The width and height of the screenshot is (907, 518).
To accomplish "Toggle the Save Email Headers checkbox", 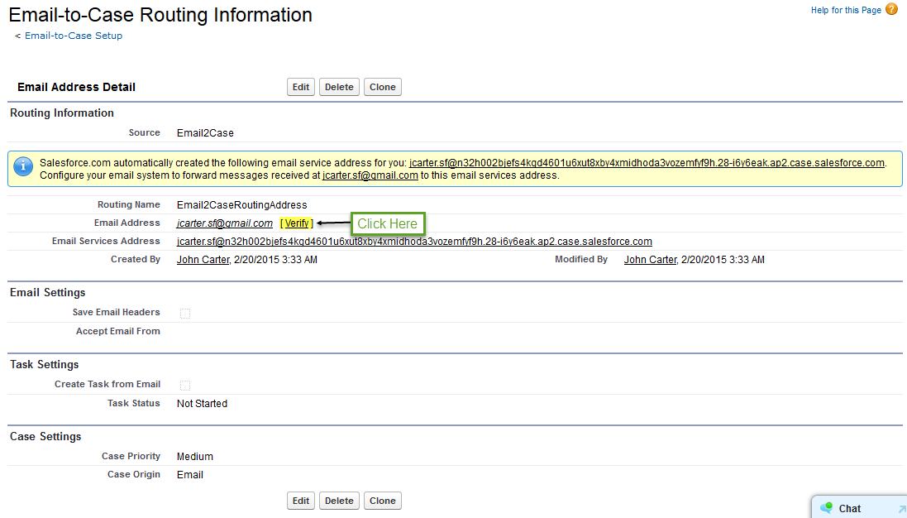I will point(185,313).
